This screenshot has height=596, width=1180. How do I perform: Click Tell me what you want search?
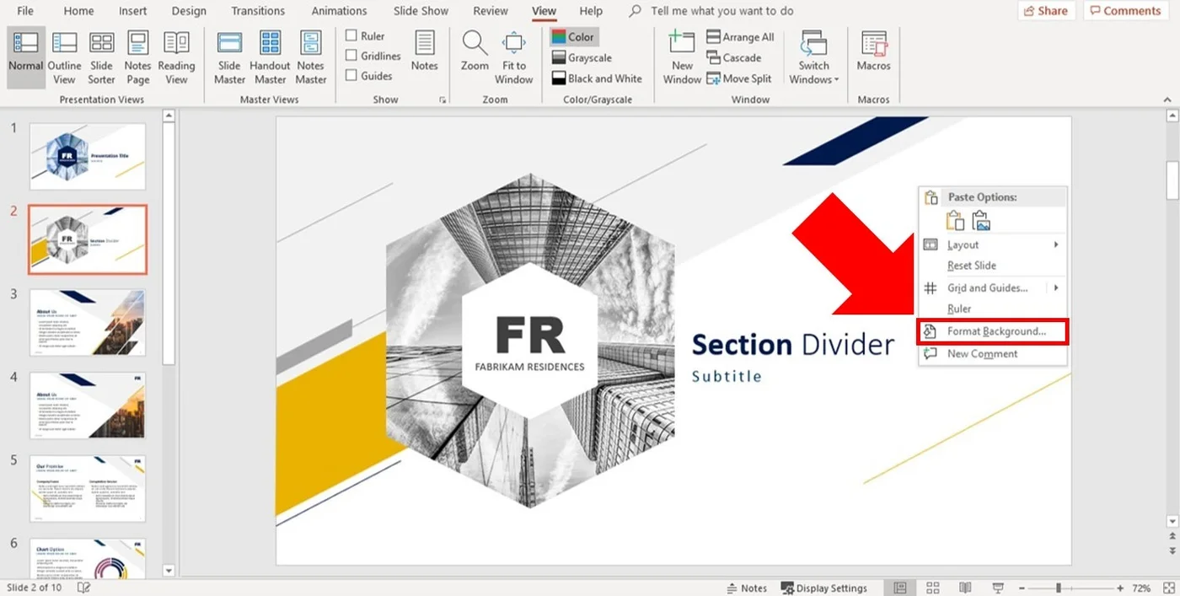point(721,11)
